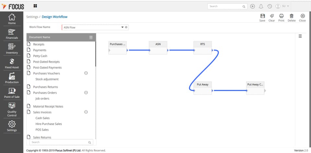Viewport: 311px width, 153px height.
Task: Click the document list search field
Action: [x=59, y=142]
